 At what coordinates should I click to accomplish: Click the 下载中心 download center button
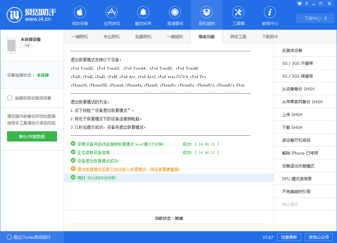315,18
